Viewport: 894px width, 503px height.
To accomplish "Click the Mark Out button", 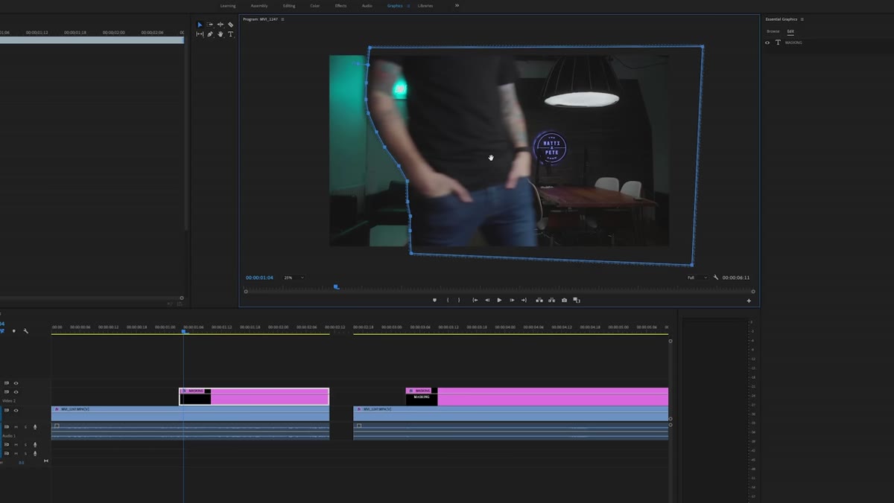I will point(459,300).
